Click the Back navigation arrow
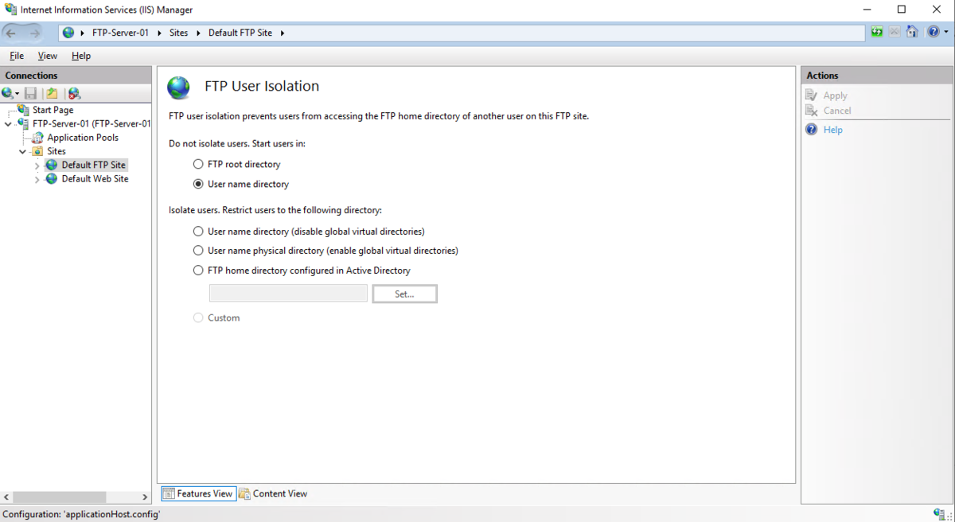Screen dimensions: 955x522 point(12,33)
